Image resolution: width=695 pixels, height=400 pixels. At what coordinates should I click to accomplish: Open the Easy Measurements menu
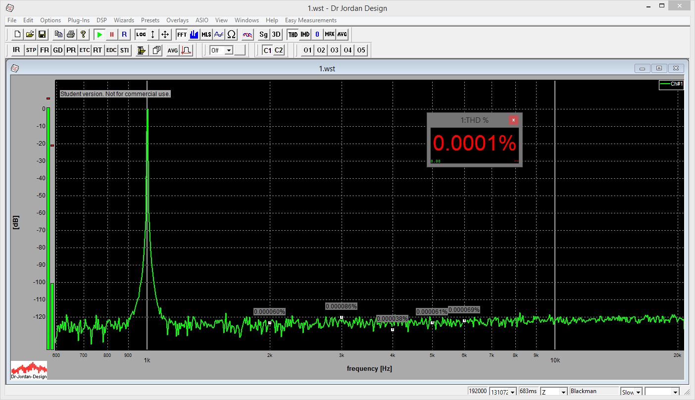[310, 20]
